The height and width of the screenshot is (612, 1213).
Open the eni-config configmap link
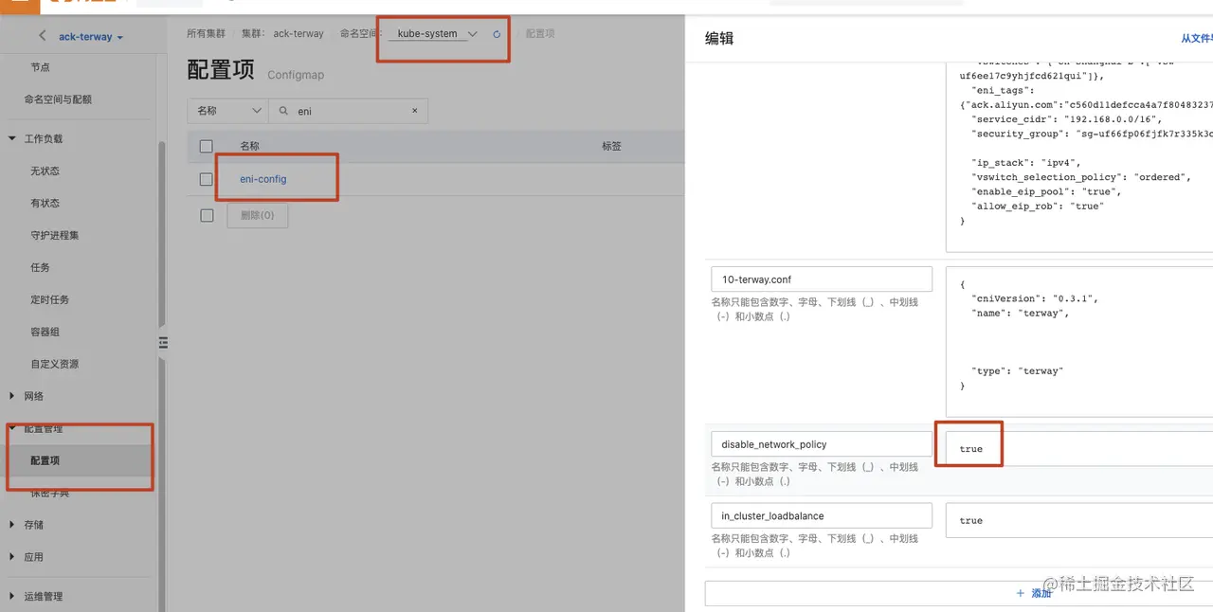263,179
